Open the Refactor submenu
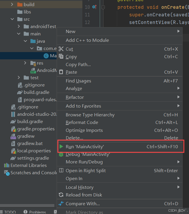 point(119,97)
